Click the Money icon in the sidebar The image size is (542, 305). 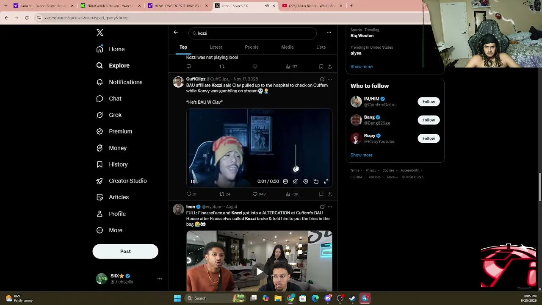point(100,148)
